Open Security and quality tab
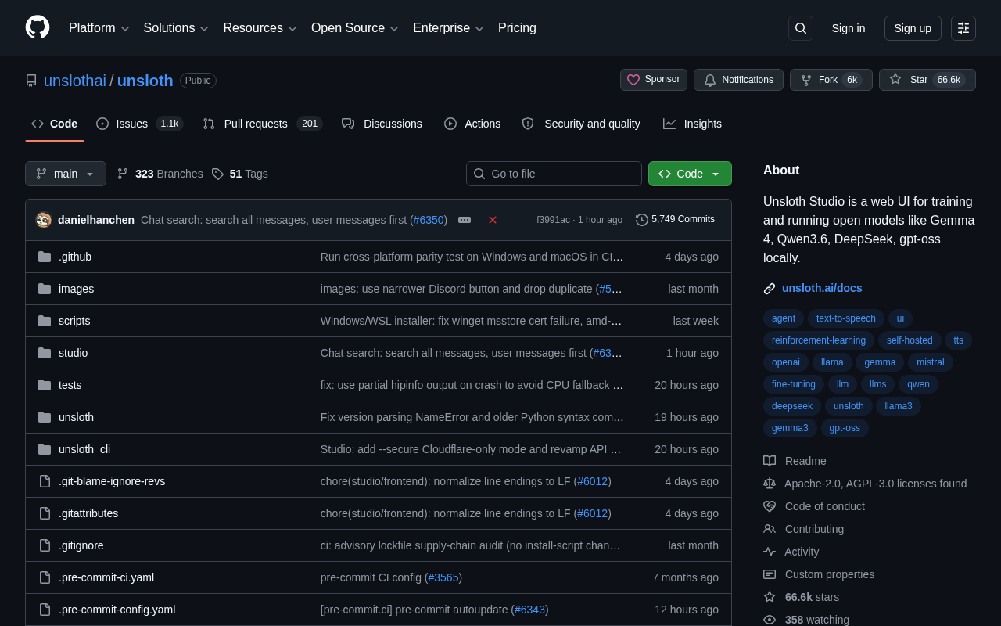Image resolution: width=1001 pixels, height=626 pixels. 581,124
